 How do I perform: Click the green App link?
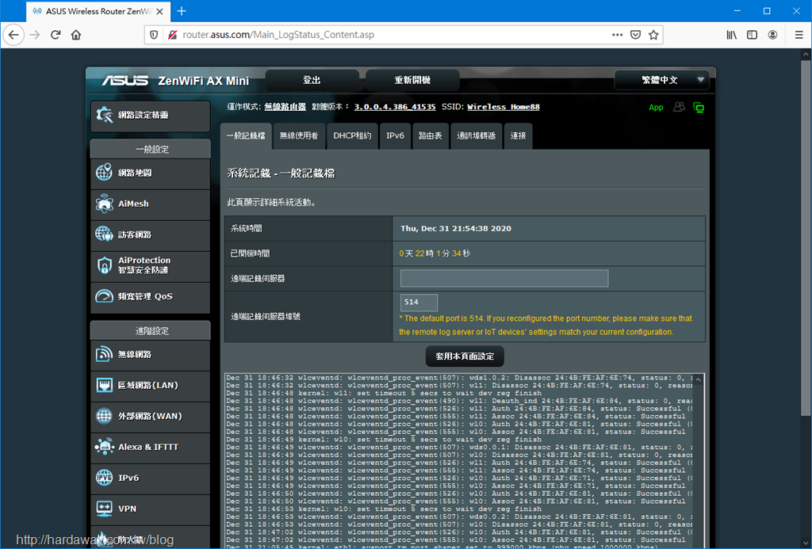pos(656,107)
